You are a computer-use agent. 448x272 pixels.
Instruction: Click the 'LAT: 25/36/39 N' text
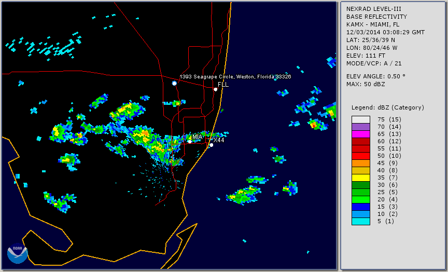coord(371,40)
